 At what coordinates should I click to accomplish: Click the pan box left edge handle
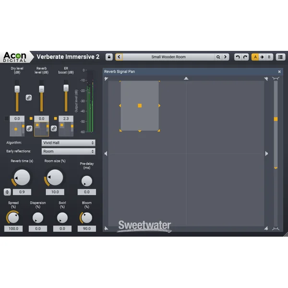pos(120,106)
